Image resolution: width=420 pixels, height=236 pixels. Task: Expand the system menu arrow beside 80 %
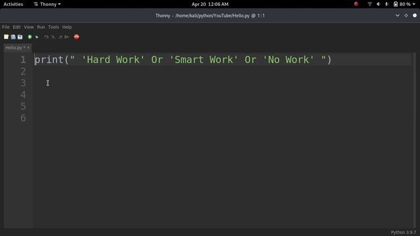coord(414,5)
